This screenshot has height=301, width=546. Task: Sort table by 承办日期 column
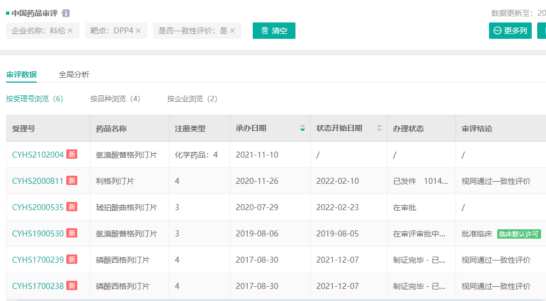point(303,129)
